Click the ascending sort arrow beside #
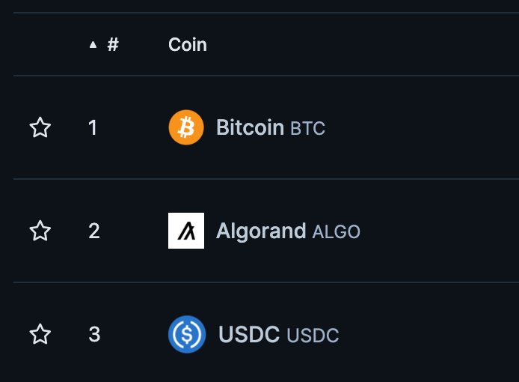 tap(93, 45)
